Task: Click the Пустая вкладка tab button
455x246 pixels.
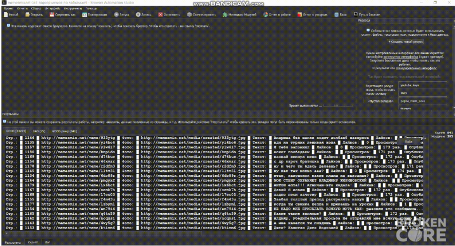Action: click(x=381, y=101)
